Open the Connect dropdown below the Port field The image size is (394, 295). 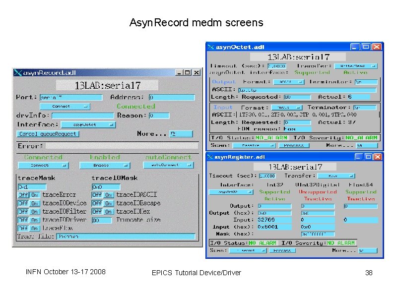65,107
